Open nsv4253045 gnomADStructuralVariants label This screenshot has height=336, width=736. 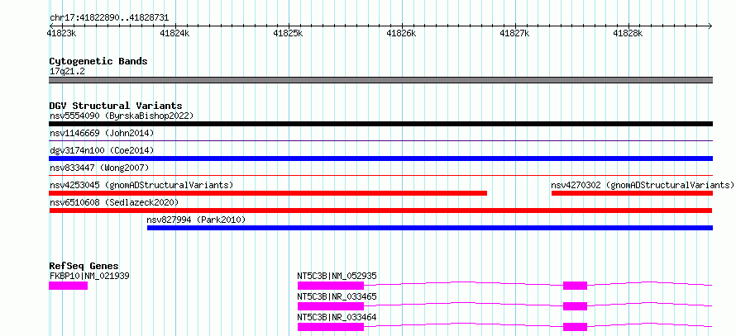[141, 185]
